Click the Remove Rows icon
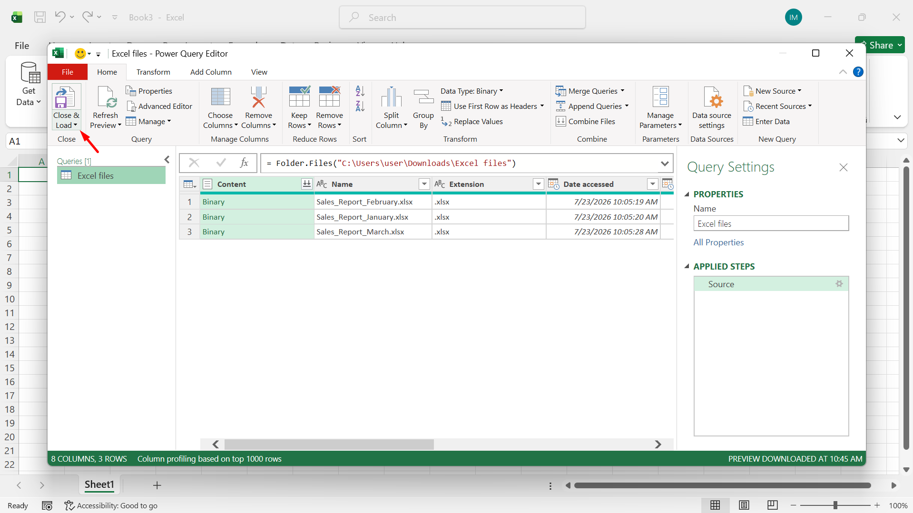The image size is (913, 513). point(329,97)
